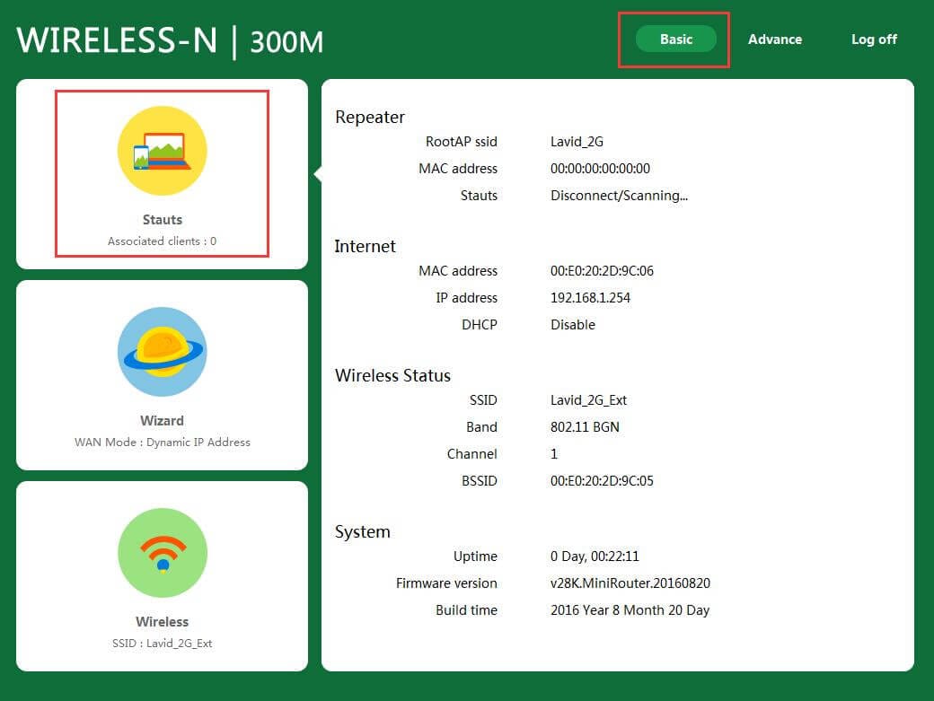This screenshot has height=701, width=934.
Task: Click the DHCP Disable value
Action: coord(573,325)
